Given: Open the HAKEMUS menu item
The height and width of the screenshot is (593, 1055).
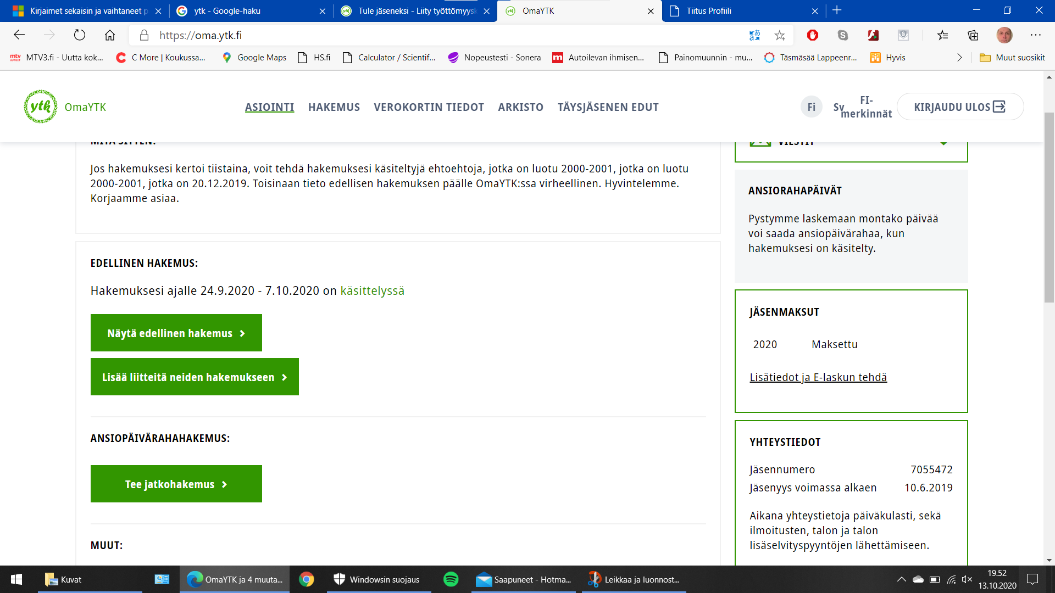Looking at the screenshot, I should pyautogui.click(x=334, y=107).
